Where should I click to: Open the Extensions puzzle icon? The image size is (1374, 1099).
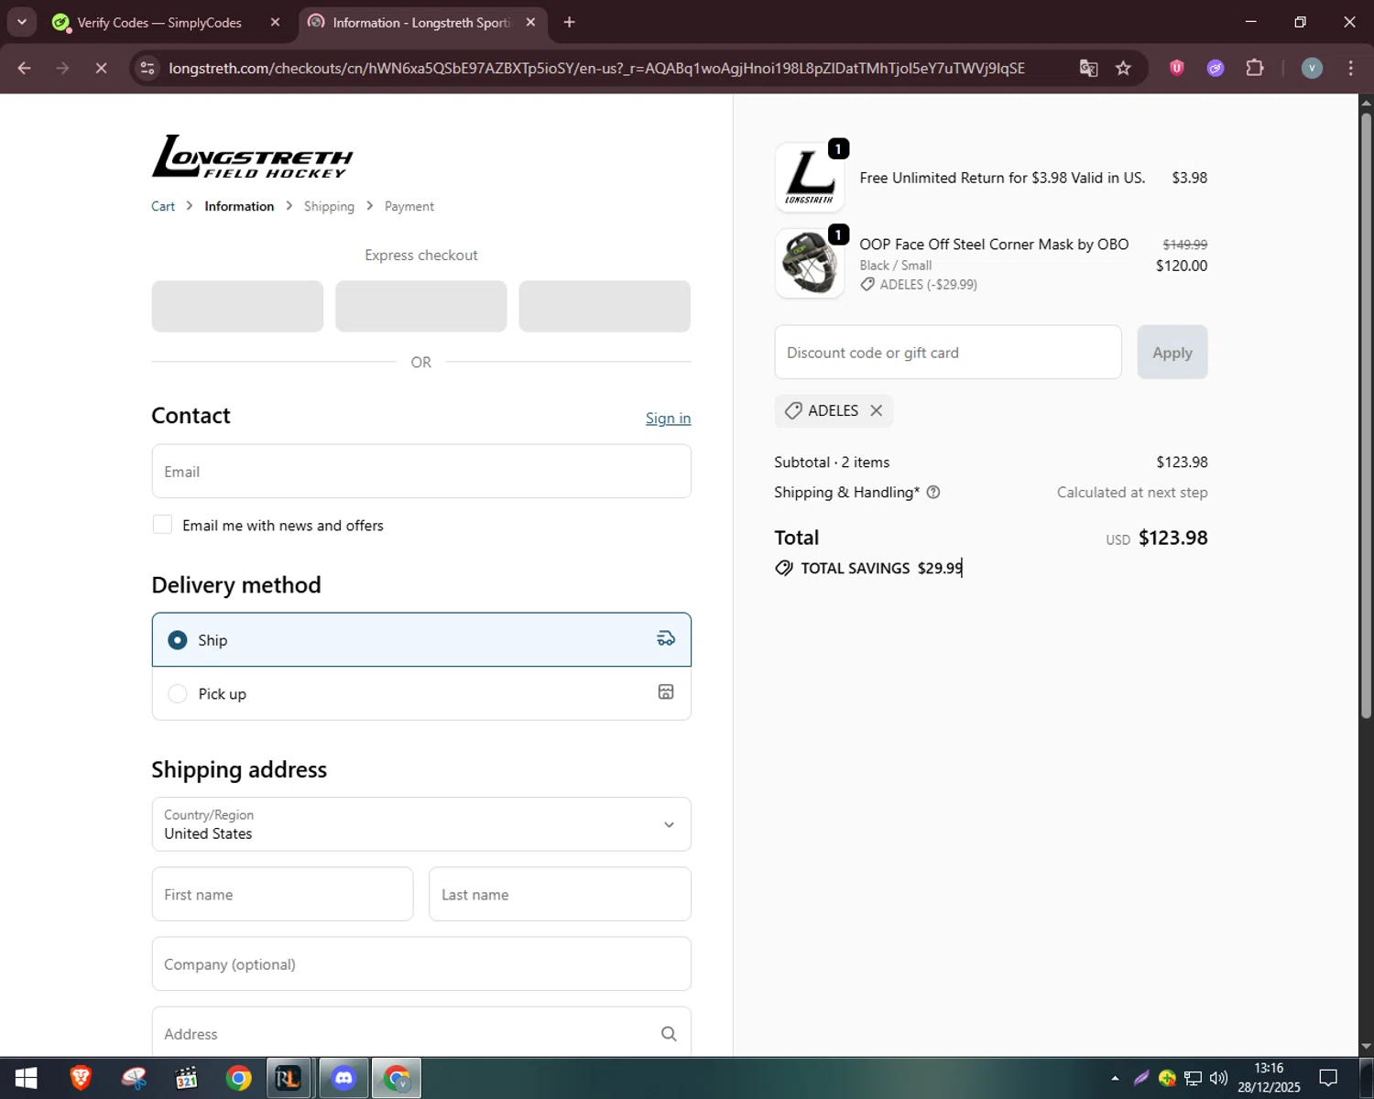[x=1255, y=68]
